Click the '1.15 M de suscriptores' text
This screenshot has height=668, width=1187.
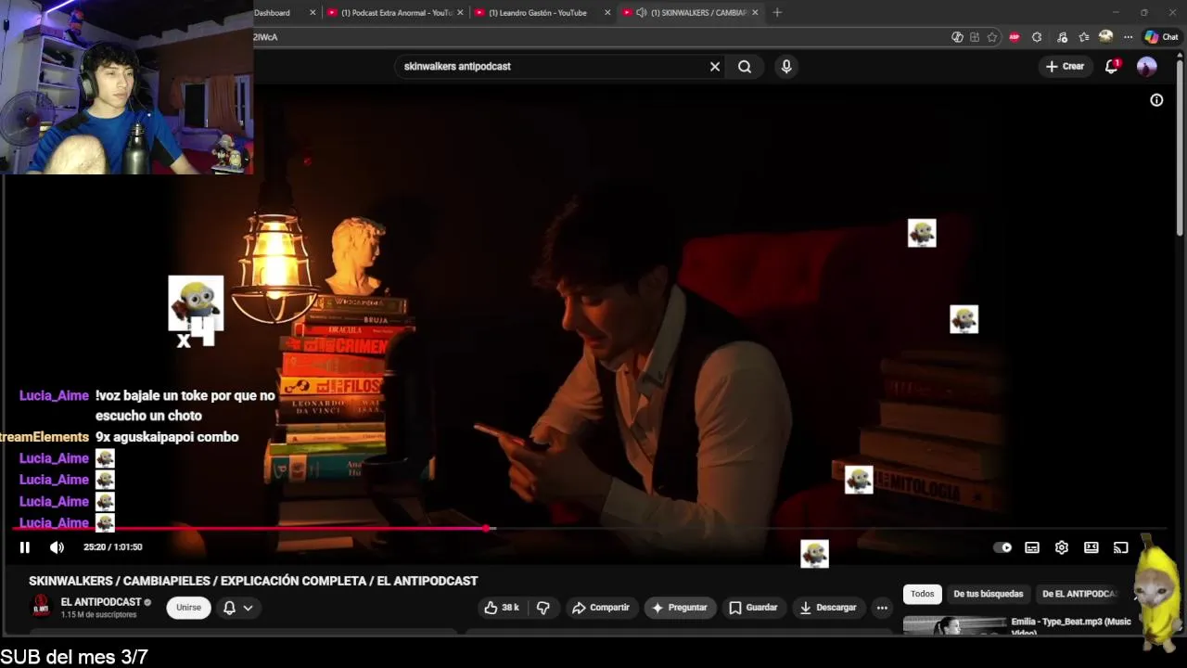pos(99,615)
